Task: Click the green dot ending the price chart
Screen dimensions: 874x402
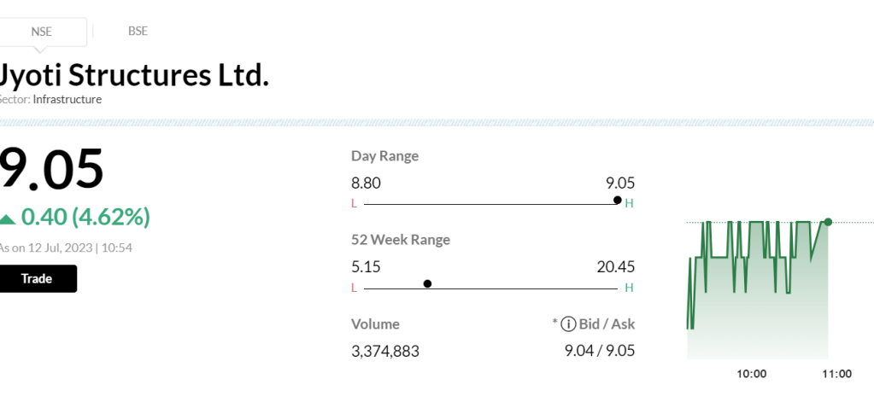Action: pyautogui.click(x=827, y=222)
